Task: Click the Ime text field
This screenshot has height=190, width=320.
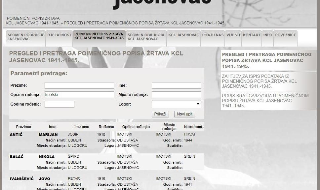Action: [x=176, y=86]
